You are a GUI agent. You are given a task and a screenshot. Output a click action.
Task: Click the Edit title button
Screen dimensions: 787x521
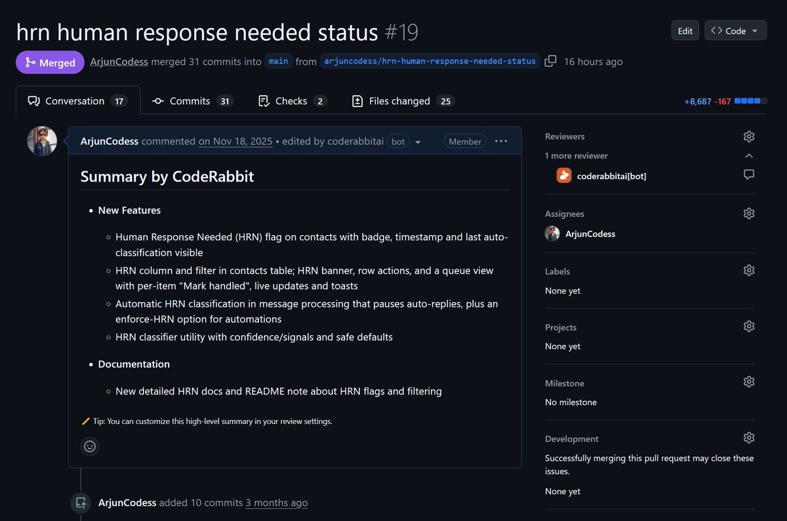[x=685, y=31]
